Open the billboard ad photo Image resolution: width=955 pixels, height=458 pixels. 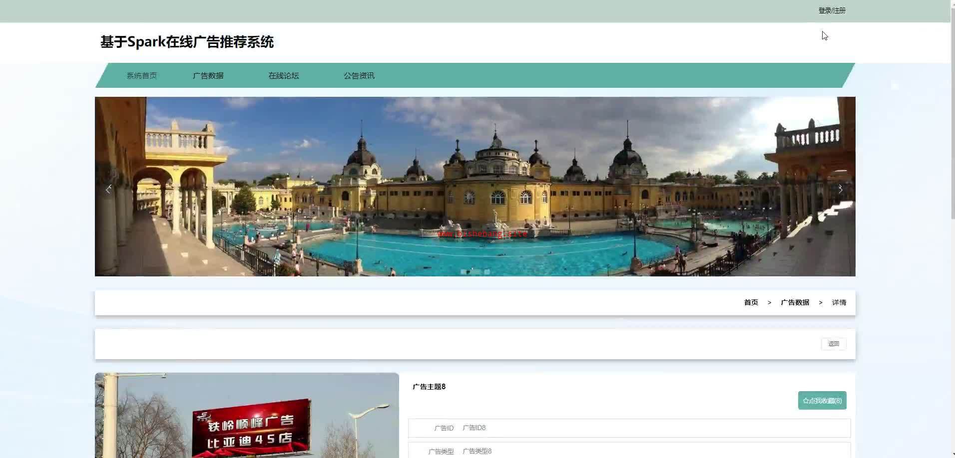(247, 415)
